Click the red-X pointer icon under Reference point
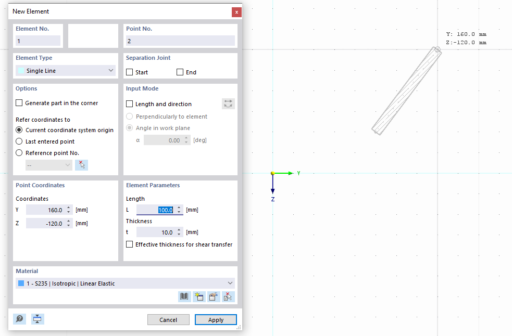512x336 pixels. point(81,165)
